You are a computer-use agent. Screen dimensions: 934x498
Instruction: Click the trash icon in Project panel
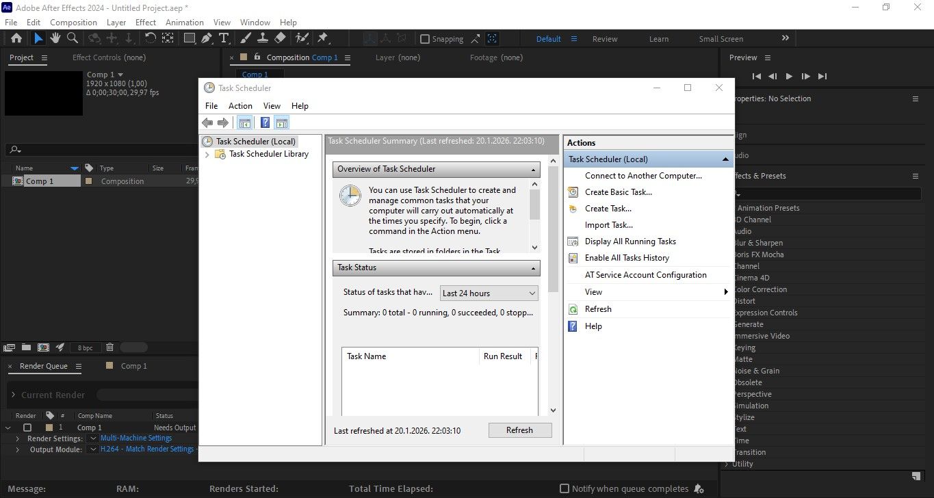click(x=109, y=348)
